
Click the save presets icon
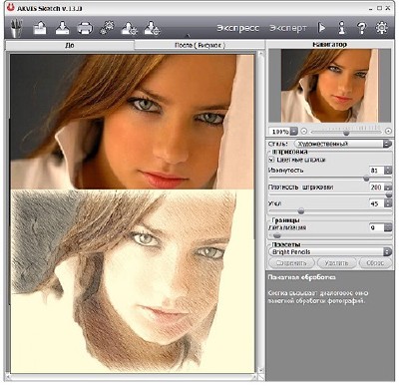[152, 28]
